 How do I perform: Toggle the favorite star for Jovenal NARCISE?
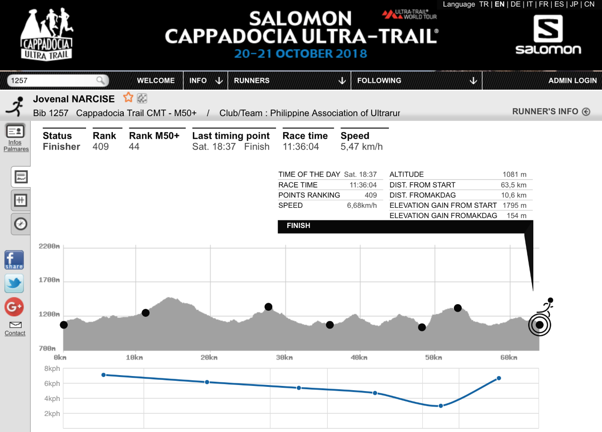click(128, 98)
